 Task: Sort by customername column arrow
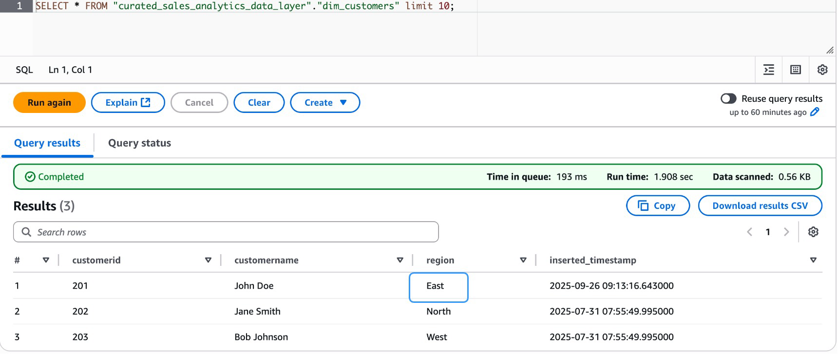click(x=400, y=260)
